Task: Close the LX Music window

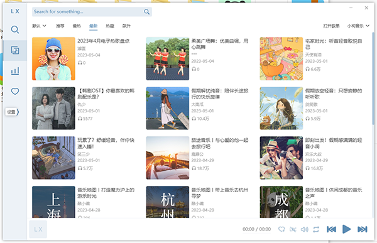Action: (x=366, y=8)
